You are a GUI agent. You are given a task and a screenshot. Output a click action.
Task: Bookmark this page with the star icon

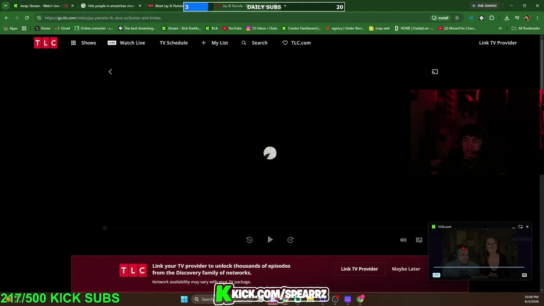[x=457, y=18]
